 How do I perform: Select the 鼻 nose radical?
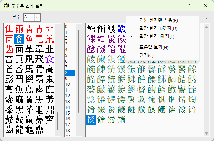point(39,120)
